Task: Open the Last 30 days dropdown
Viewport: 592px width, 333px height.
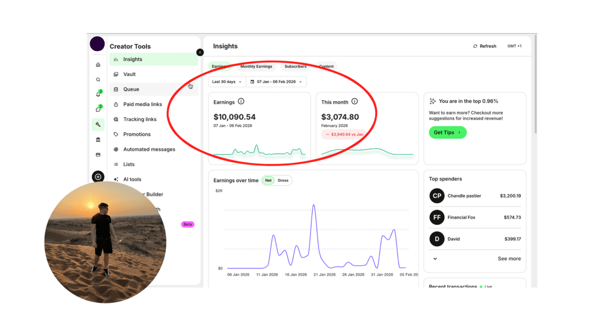Action: [227, 82]
